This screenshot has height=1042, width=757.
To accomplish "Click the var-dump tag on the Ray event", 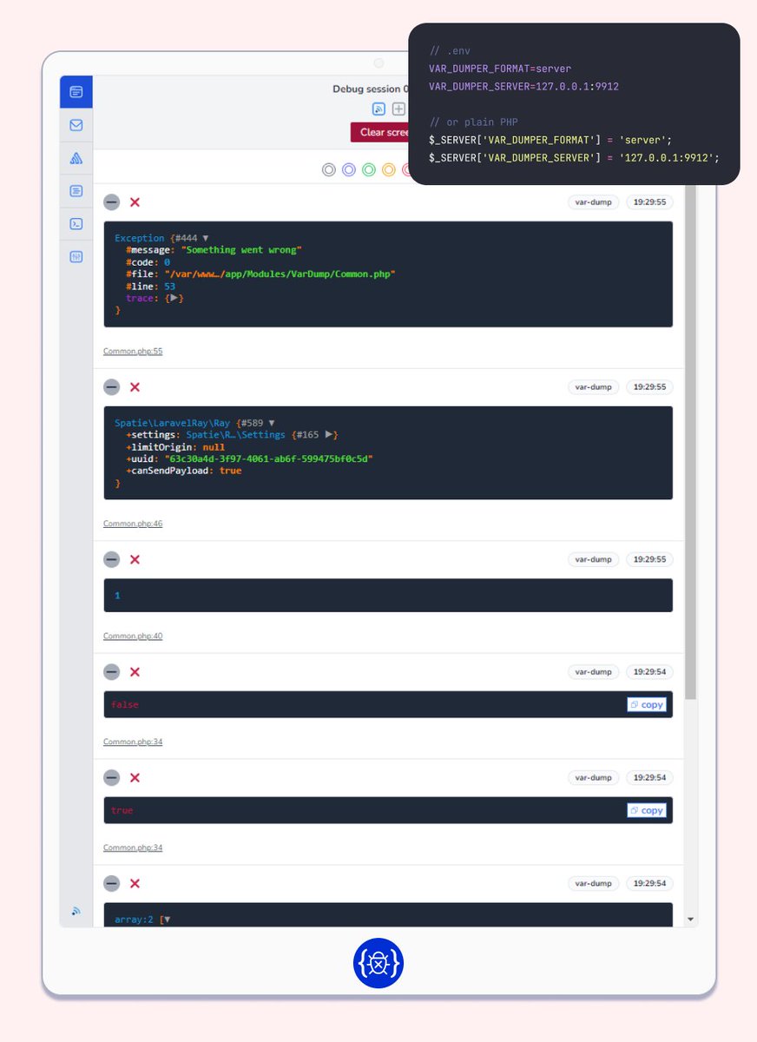I will (x=594, y=387).
